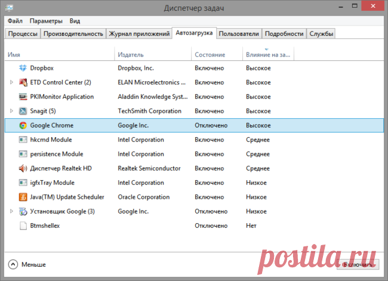
Task: Sort by the Состояние column header
Action: tap(217, 54)
